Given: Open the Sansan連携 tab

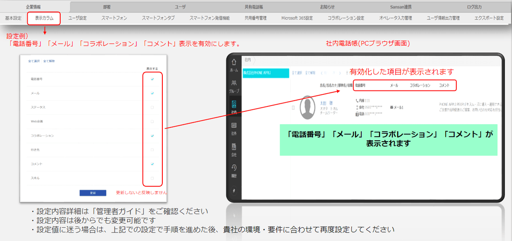Looking at the screenshot, I should [x=401, y=7].
